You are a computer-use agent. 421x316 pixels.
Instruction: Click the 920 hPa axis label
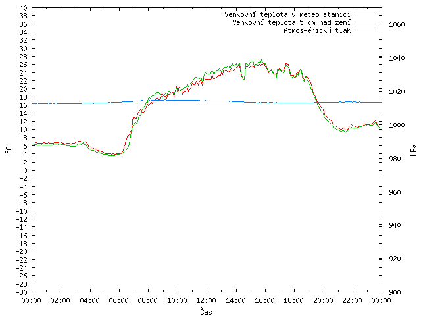395,259
